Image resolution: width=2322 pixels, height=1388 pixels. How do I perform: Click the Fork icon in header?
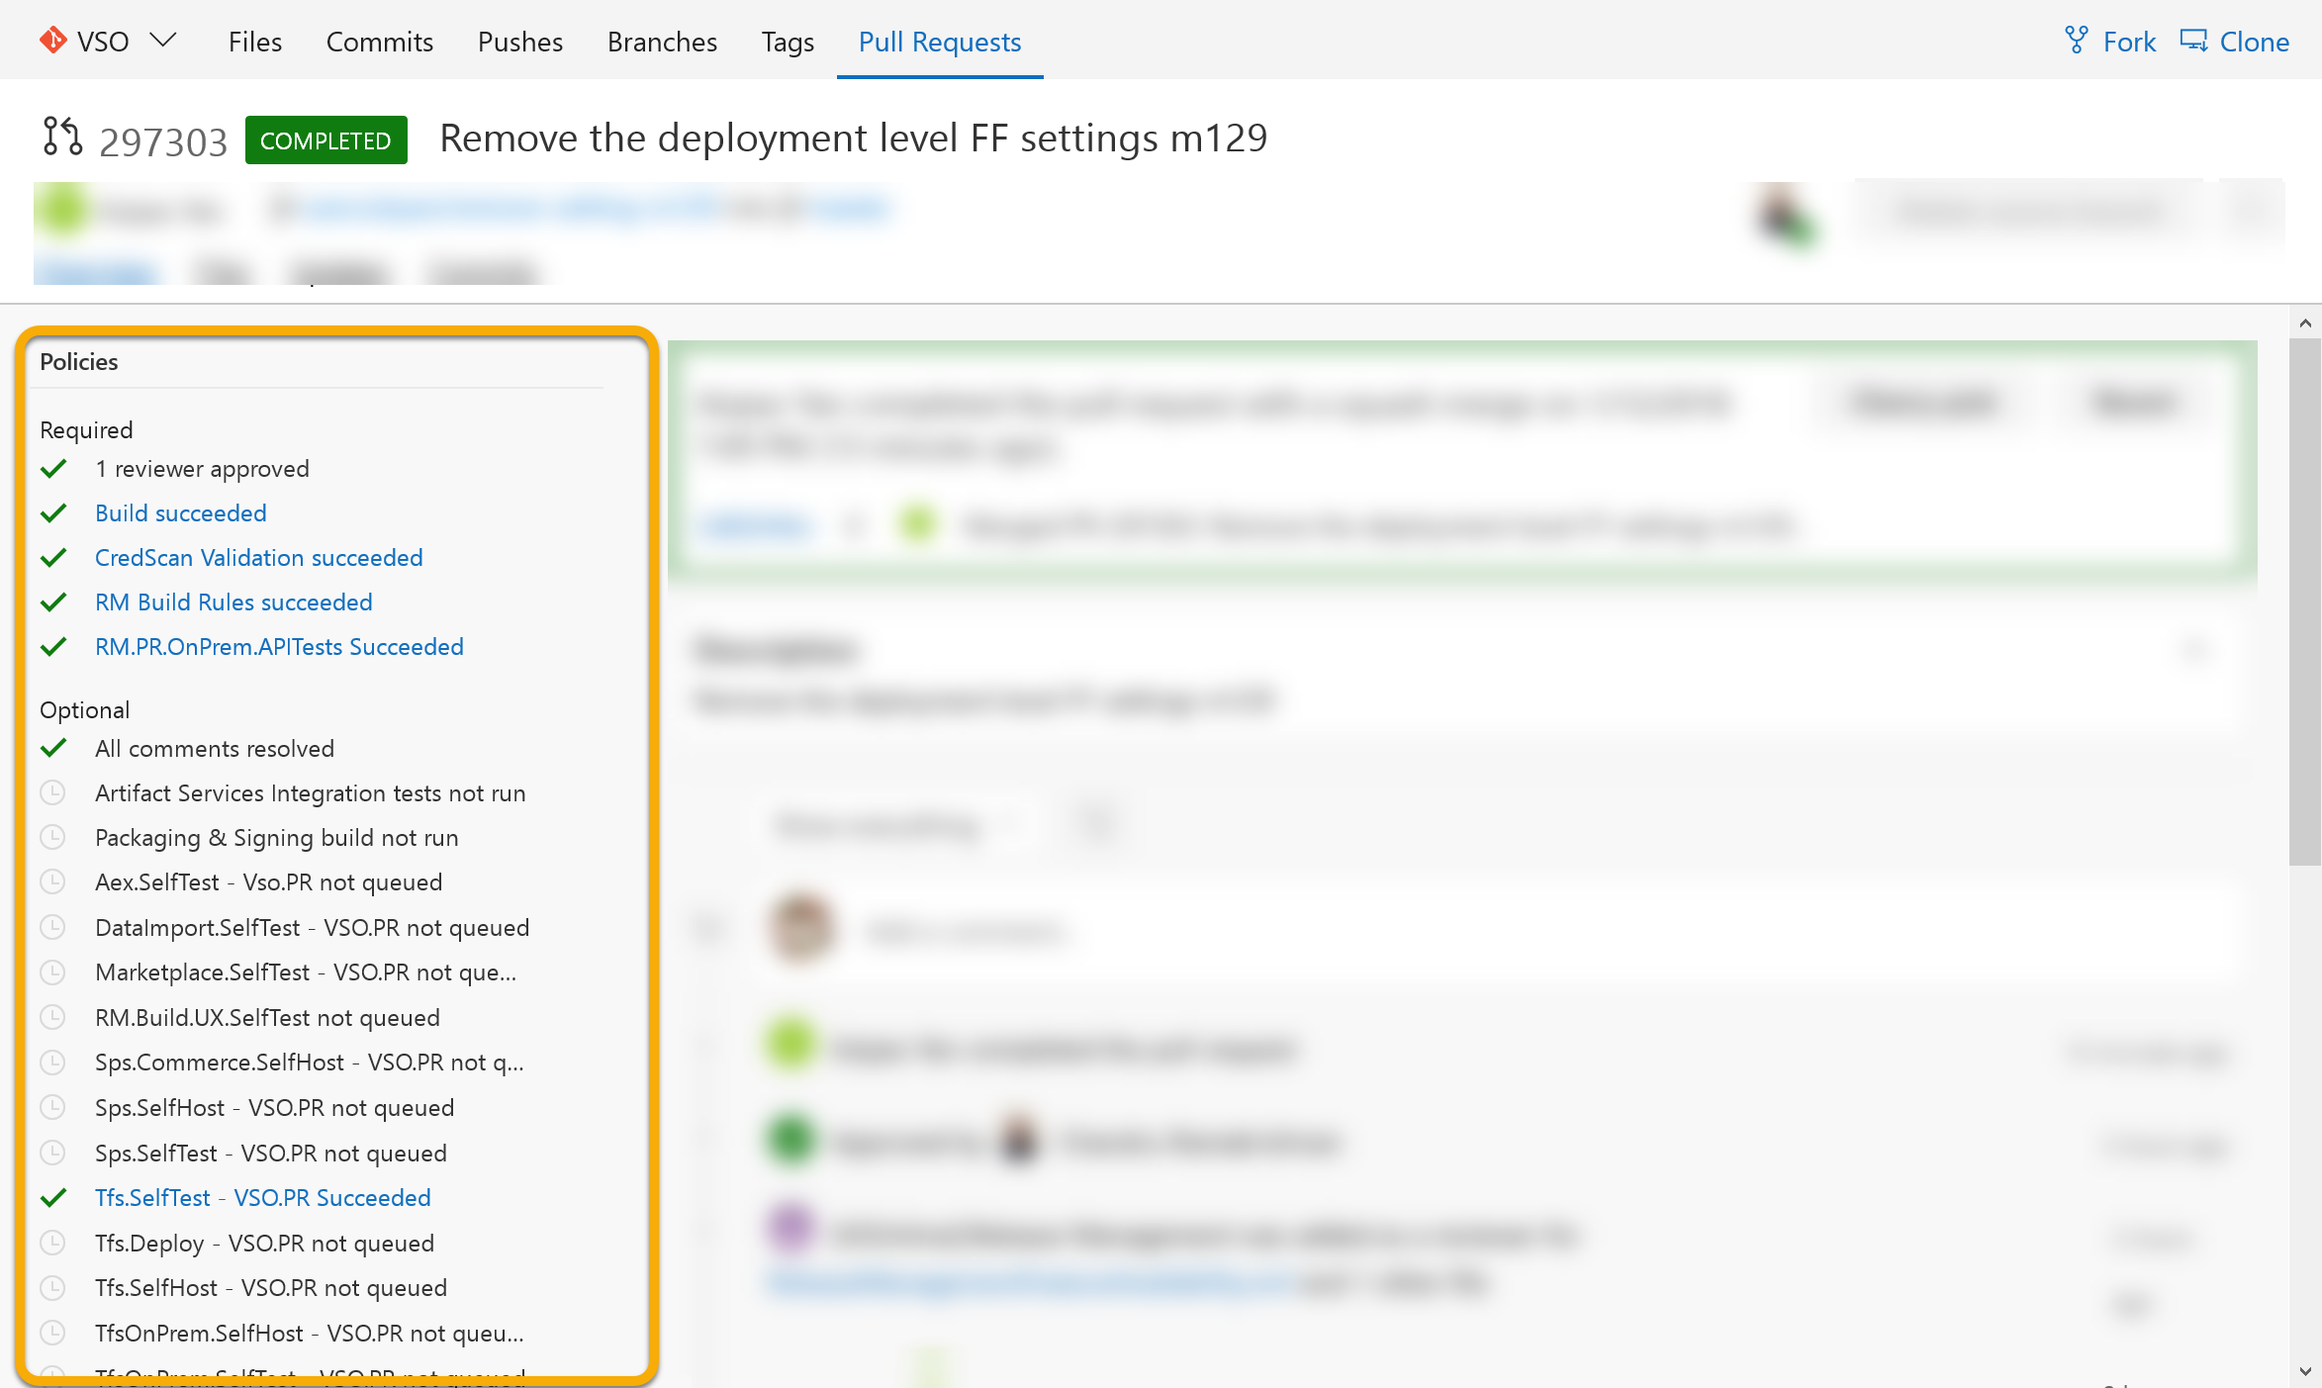coord(2076,41)
